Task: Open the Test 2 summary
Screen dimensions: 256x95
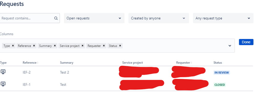Action: pyautogui.click(x=65, y=72)
